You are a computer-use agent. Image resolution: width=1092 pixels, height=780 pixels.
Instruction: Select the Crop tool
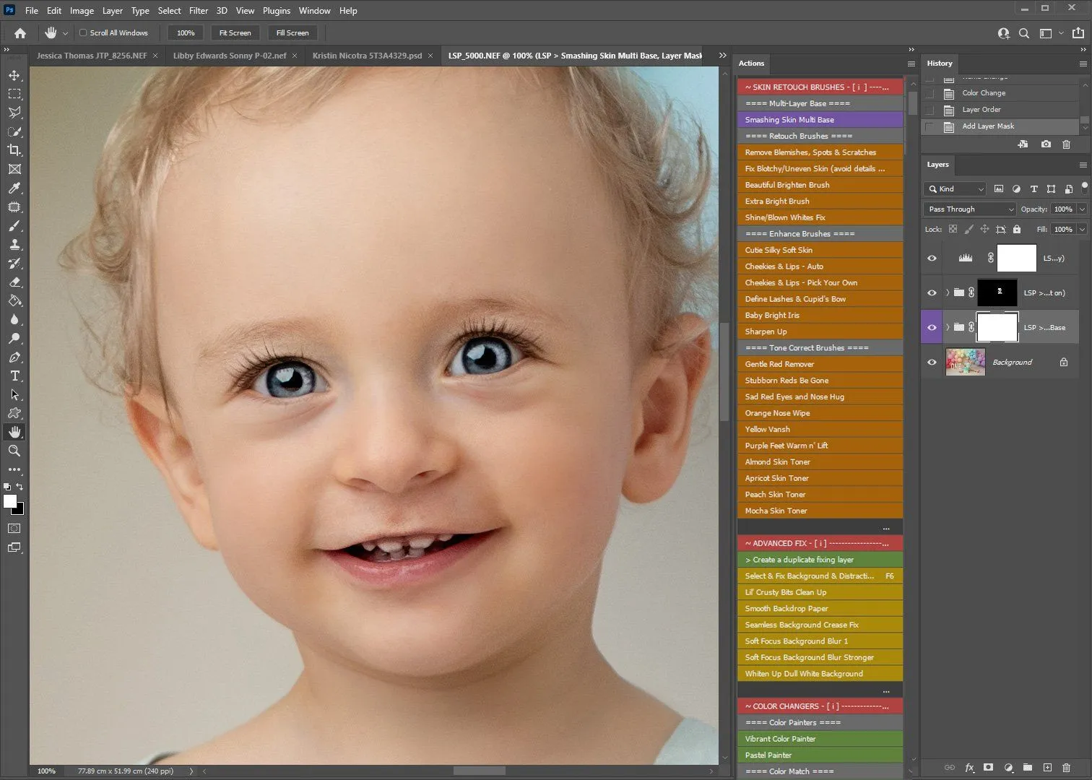coord(14,150)
